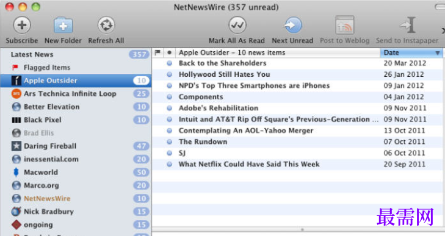Click Macworld 50 unread badge
The image size is (445, 236).
(x=142, y=172)
